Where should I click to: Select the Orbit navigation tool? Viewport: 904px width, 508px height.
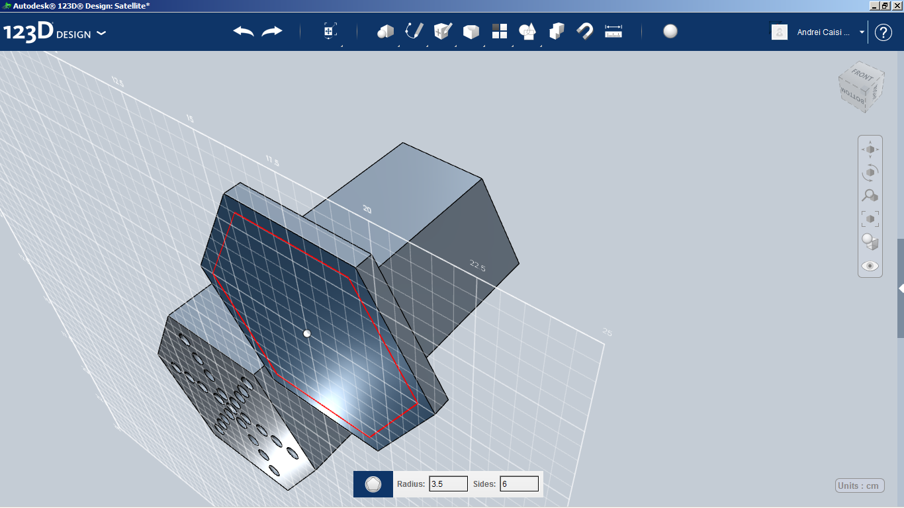pos(870,172)
